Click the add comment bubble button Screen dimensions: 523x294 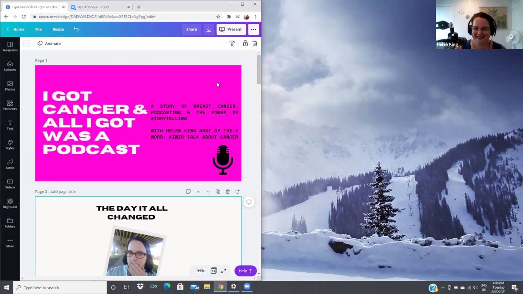point(249,202)
